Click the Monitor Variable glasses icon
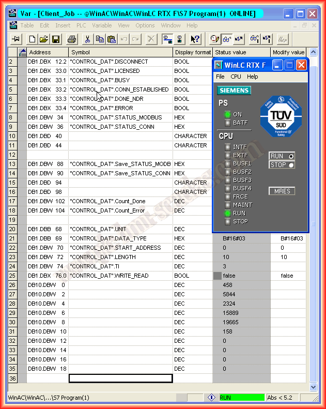 pyautogui.click(x=226, y=39)
